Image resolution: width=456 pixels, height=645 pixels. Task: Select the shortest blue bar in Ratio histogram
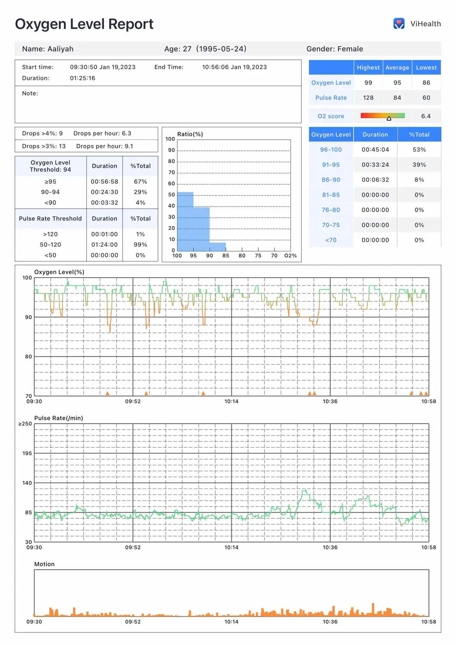click(217, 247)
